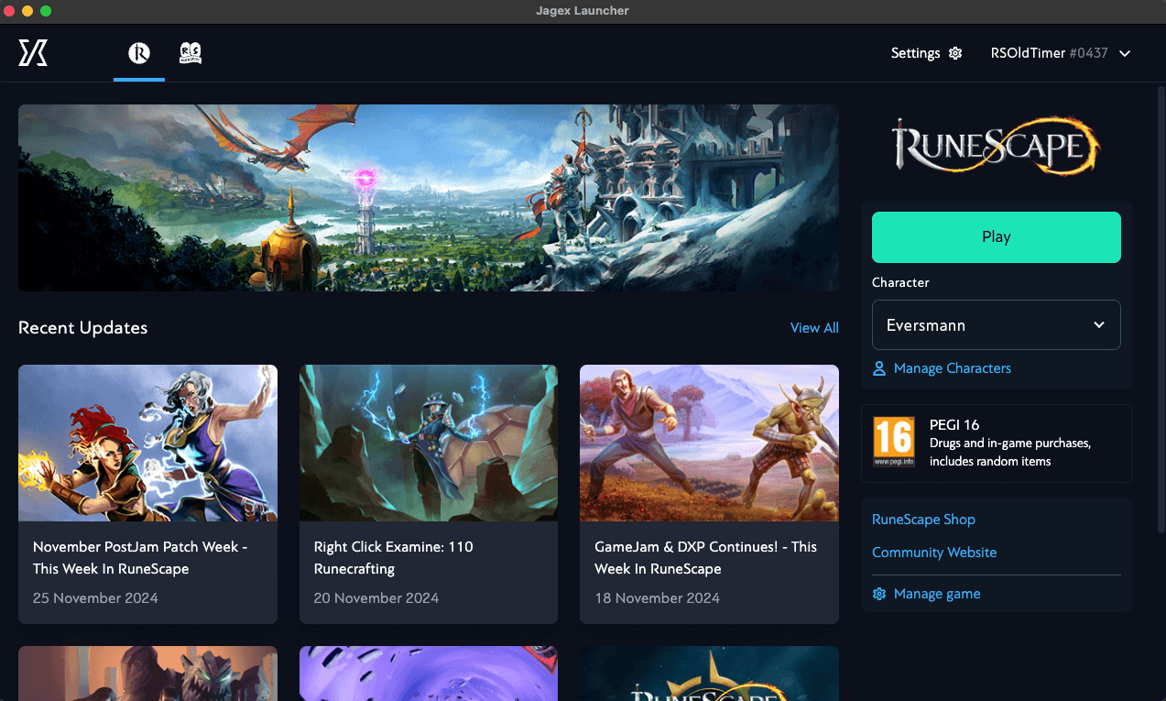Image resolution: width=1166 pixels, height=701 pixels.
Task: Click the GameJam & DXP Continues title text
Action: (x=705, y=558)
